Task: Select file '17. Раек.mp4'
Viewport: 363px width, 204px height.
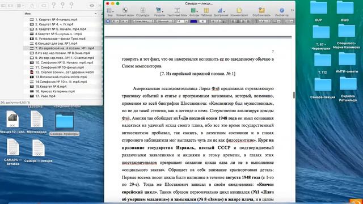Action: coord(45,96)
